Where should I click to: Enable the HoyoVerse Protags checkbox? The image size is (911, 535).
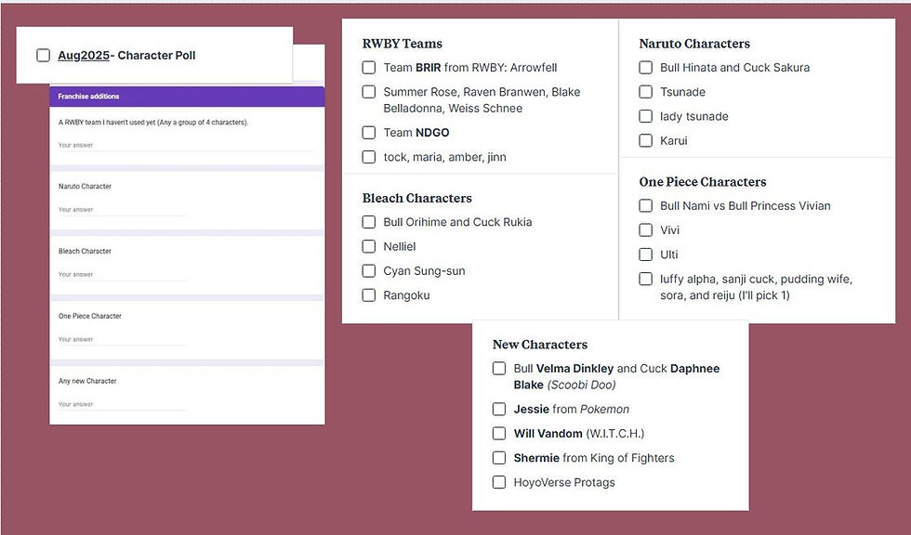click(499, 482)
